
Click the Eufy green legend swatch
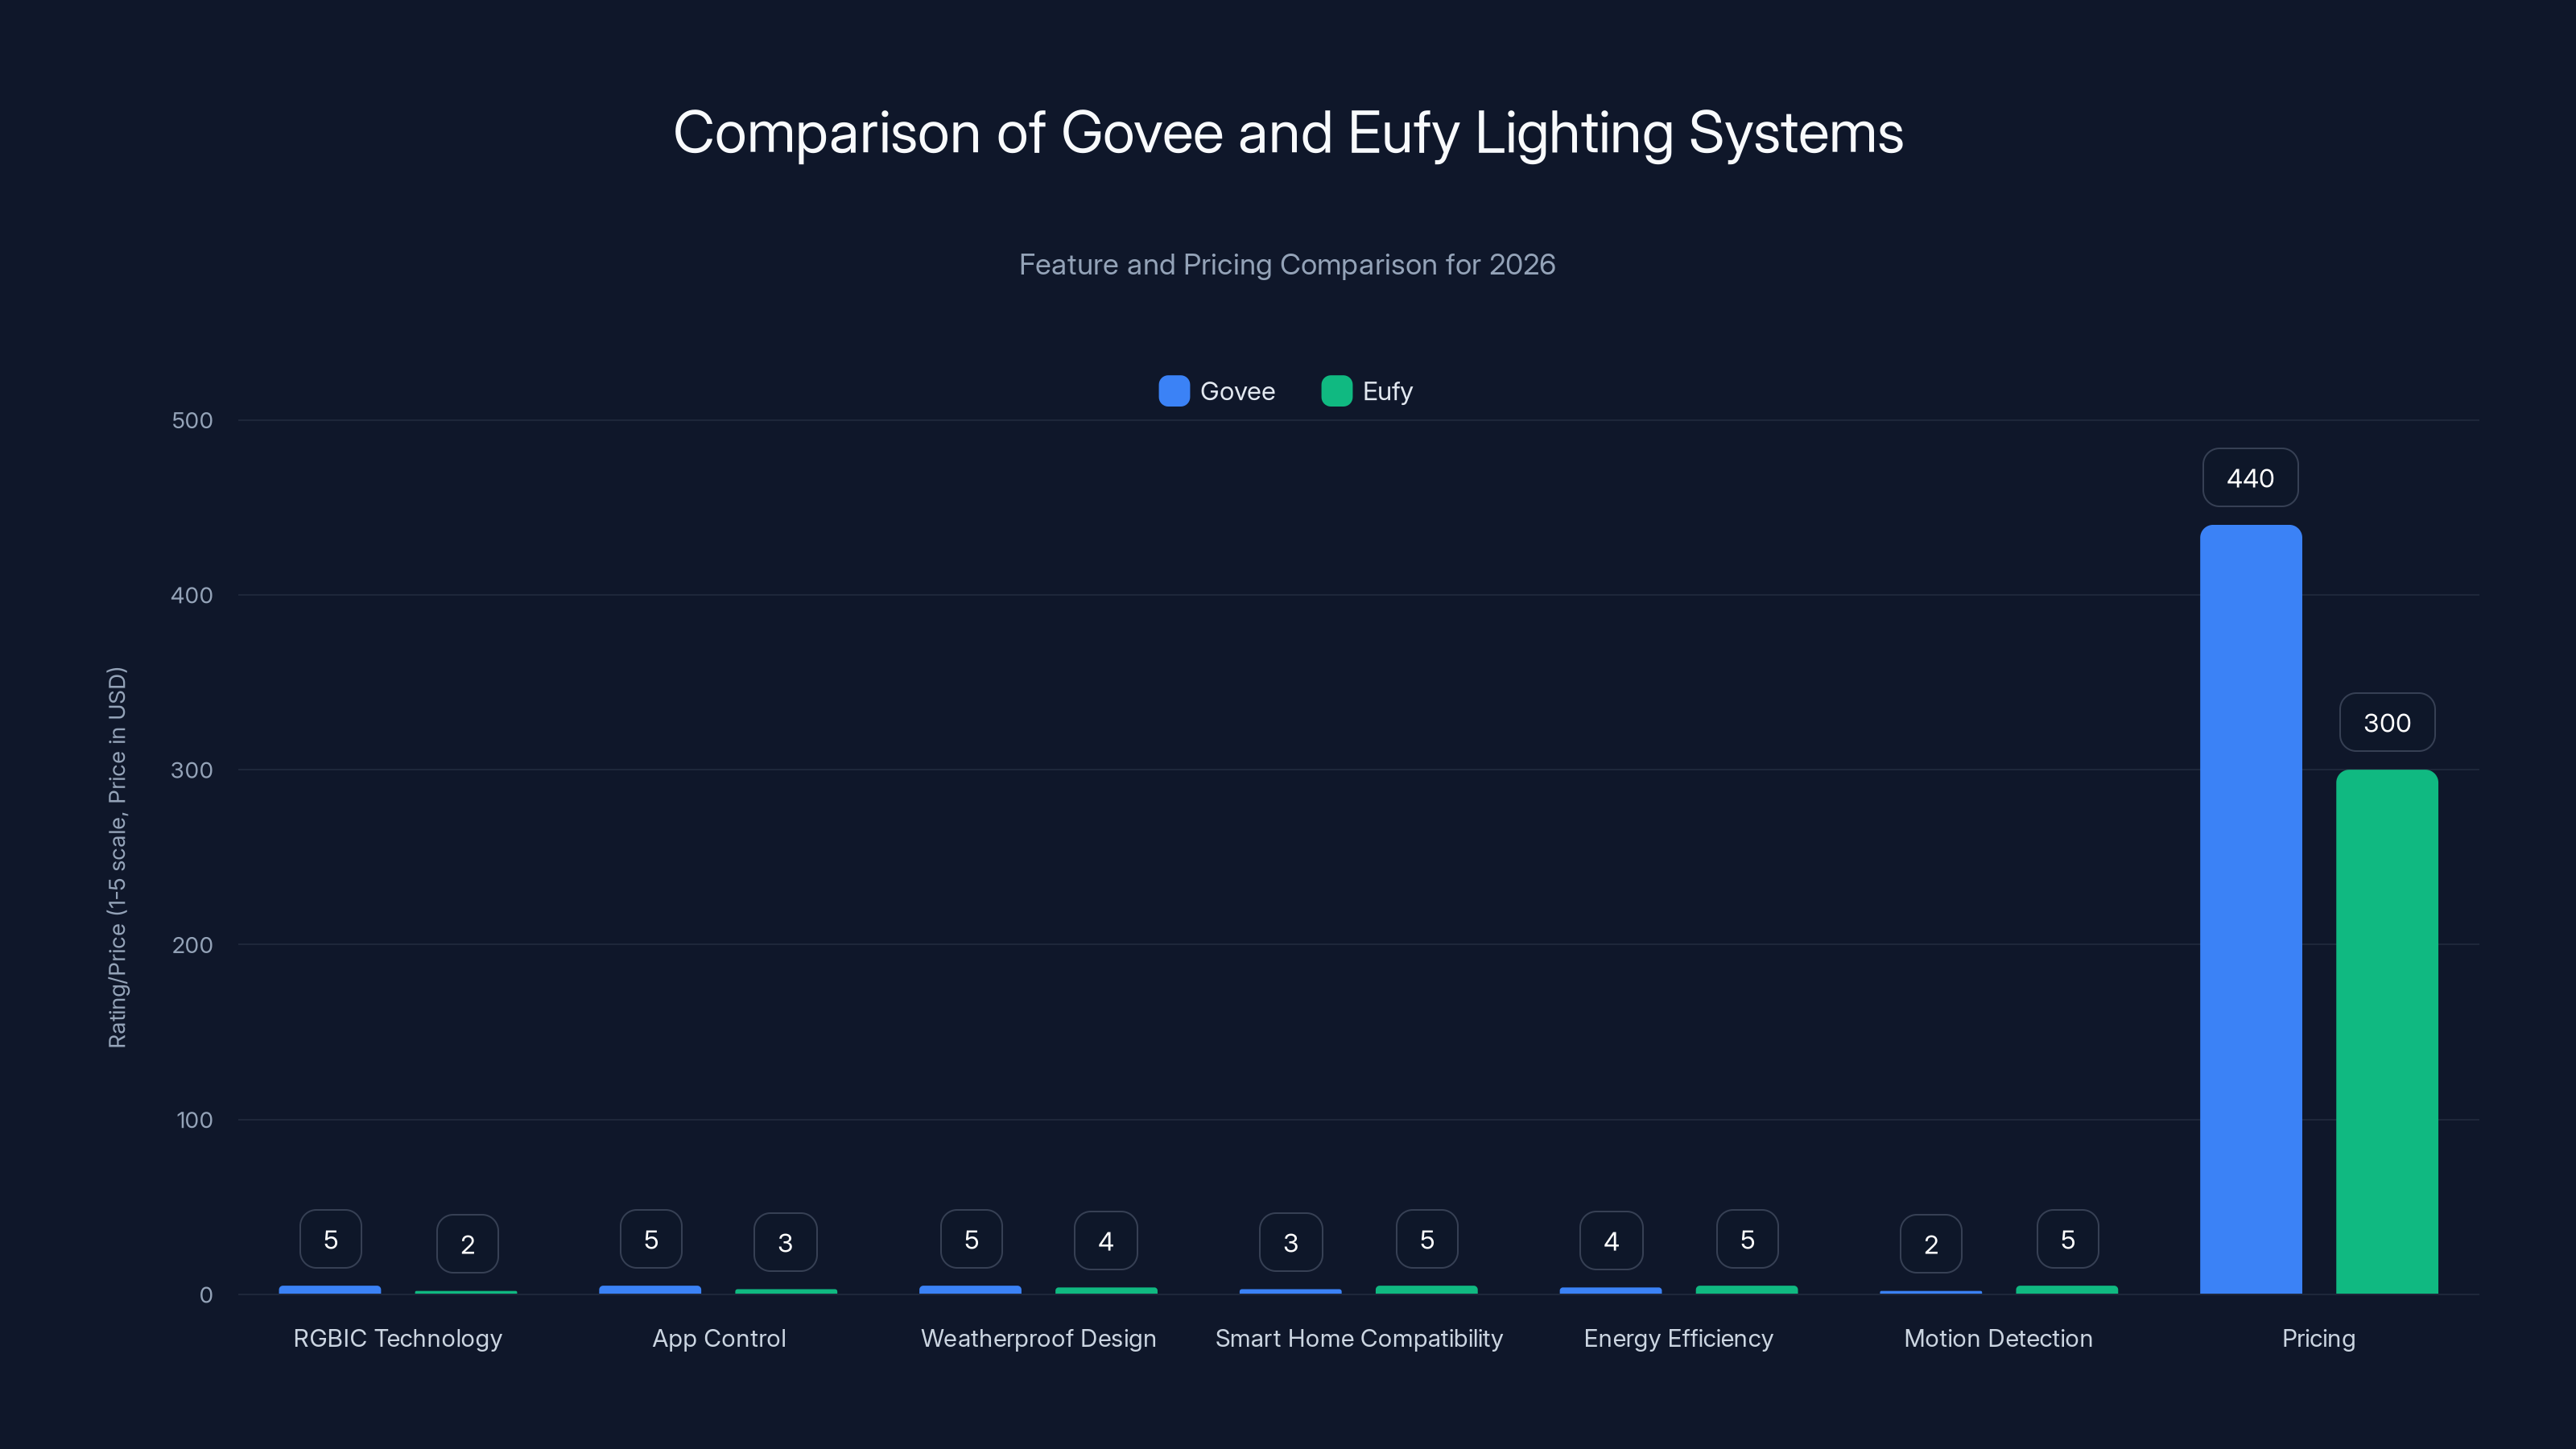point(1337,391)
